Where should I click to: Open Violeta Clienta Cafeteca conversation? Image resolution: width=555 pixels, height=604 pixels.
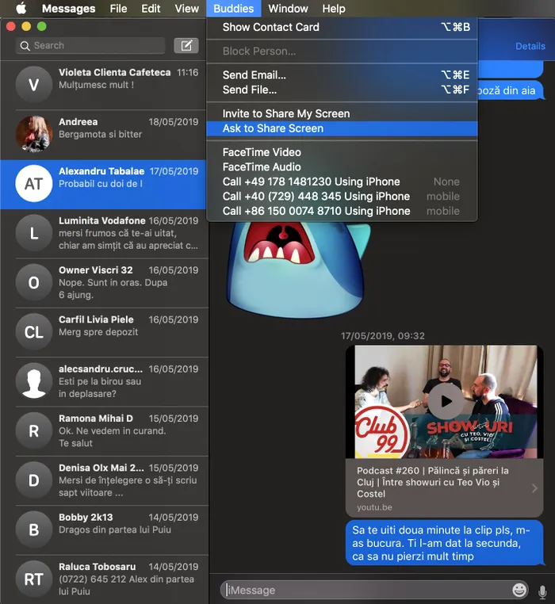[x=104, y=85]
